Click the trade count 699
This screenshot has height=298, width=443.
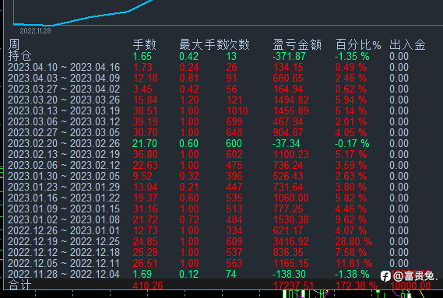click(234, 121)
